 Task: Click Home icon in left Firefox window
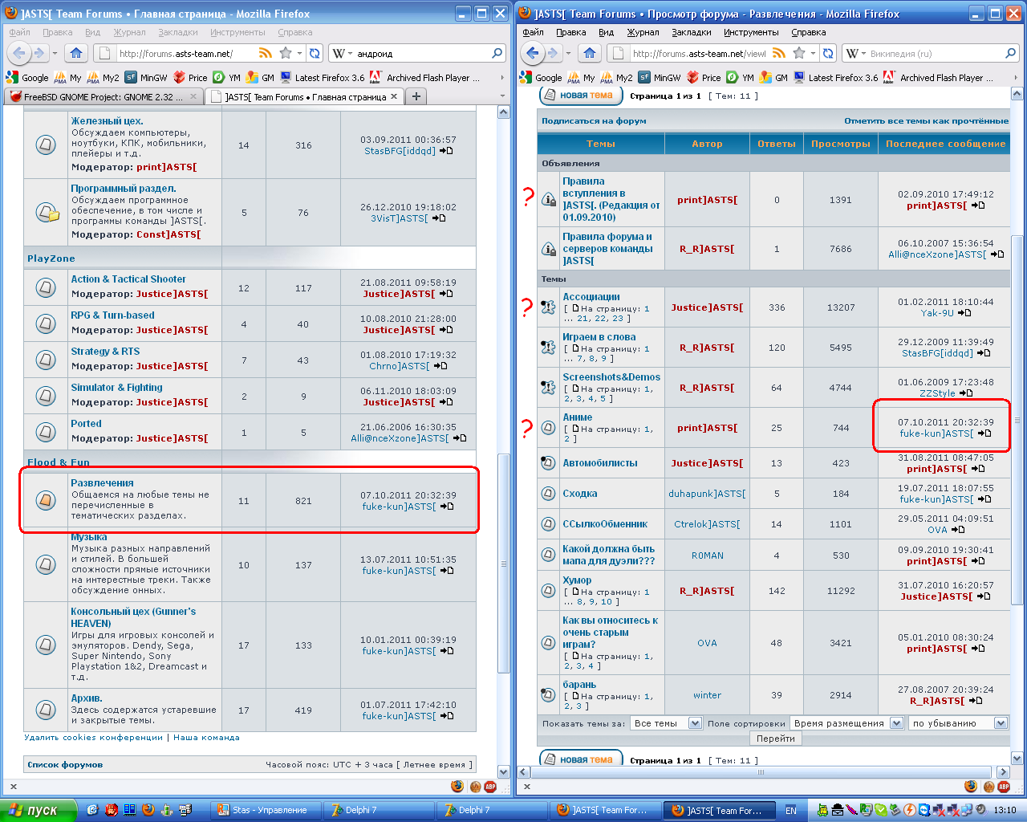click(76, 53)
